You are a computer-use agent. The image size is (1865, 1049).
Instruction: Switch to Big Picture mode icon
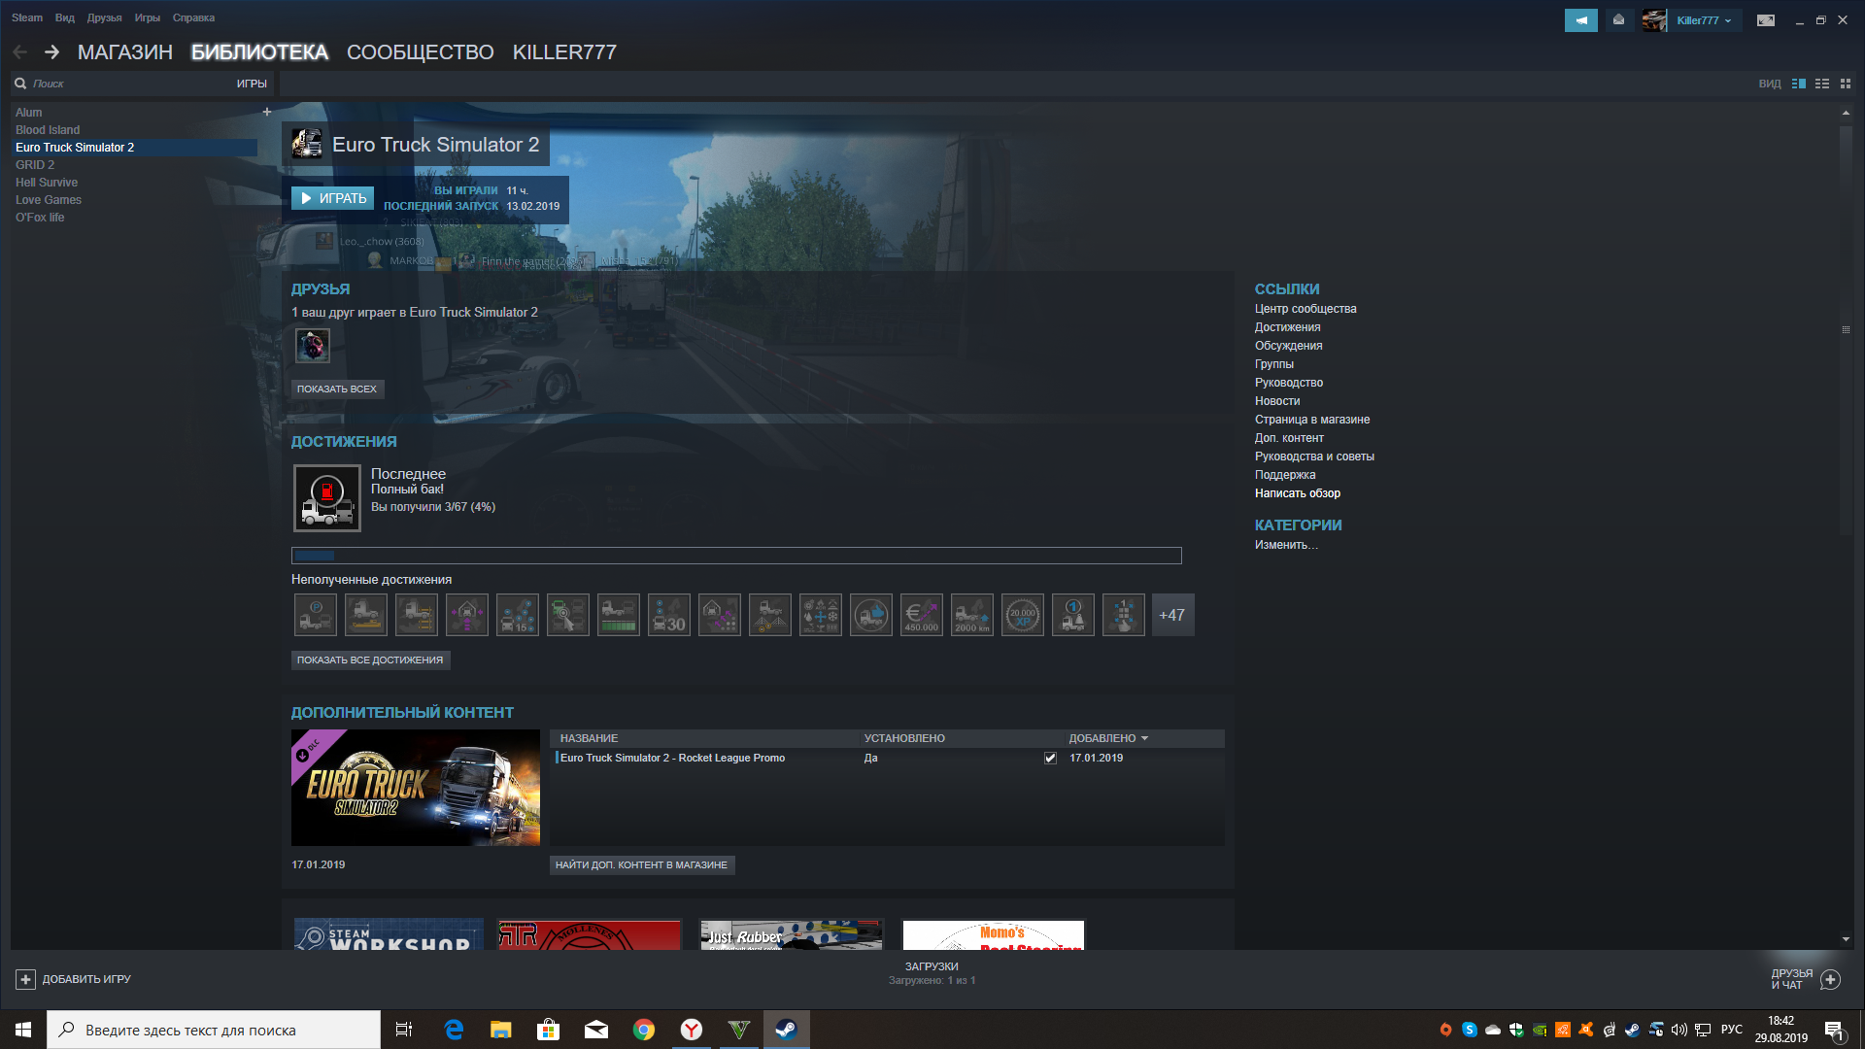[x=1766, y=19]
